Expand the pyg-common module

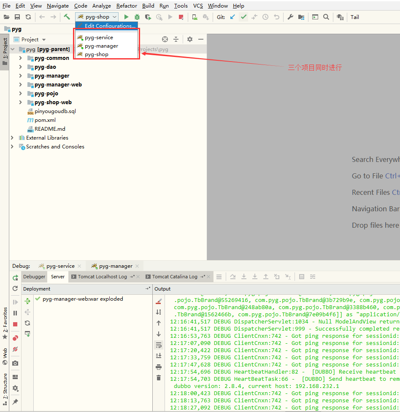(x=21, y=58)
